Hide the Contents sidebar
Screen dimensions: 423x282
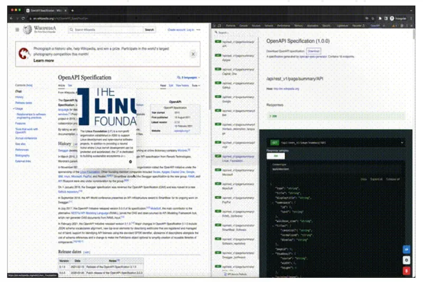29,85
